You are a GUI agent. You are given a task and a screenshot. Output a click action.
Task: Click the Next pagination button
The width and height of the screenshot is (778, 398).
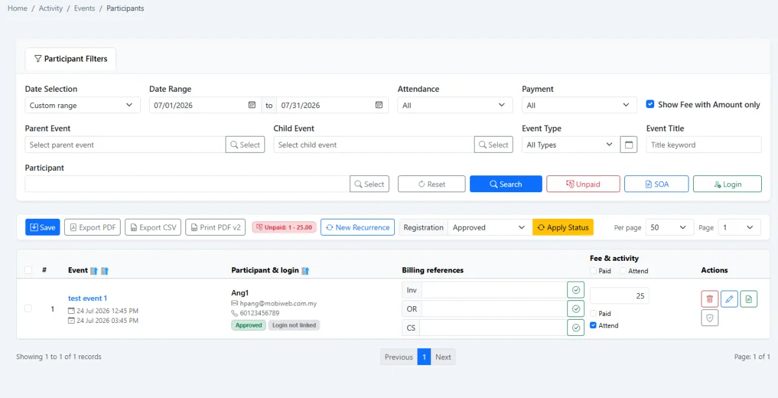coord(443,357)
